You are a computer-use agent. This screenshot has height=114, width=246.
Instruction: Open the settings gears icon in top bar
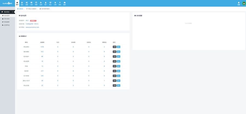[27, 3]
